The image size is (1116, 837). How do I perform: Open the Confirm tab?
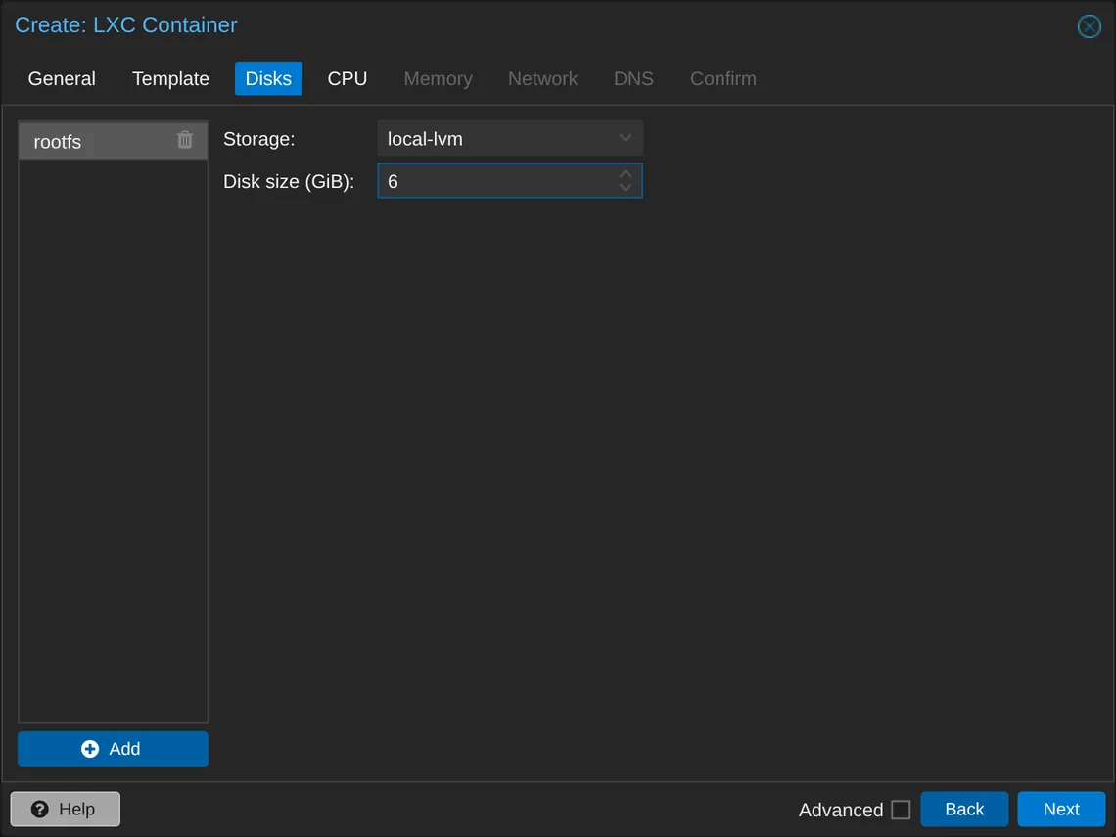723,78
